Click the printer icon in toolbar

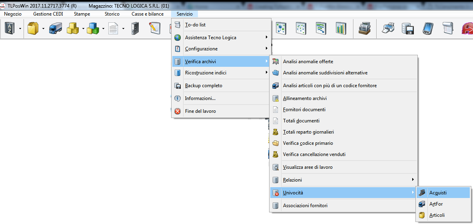pyautogui.click(x=388, y=28)
